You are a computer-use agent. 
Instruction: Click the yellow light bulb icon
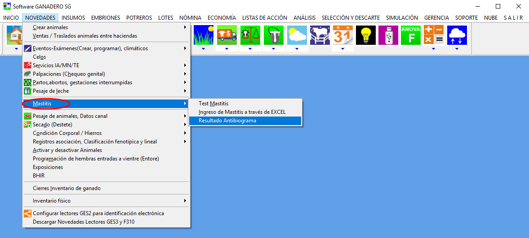click(365, 35)
